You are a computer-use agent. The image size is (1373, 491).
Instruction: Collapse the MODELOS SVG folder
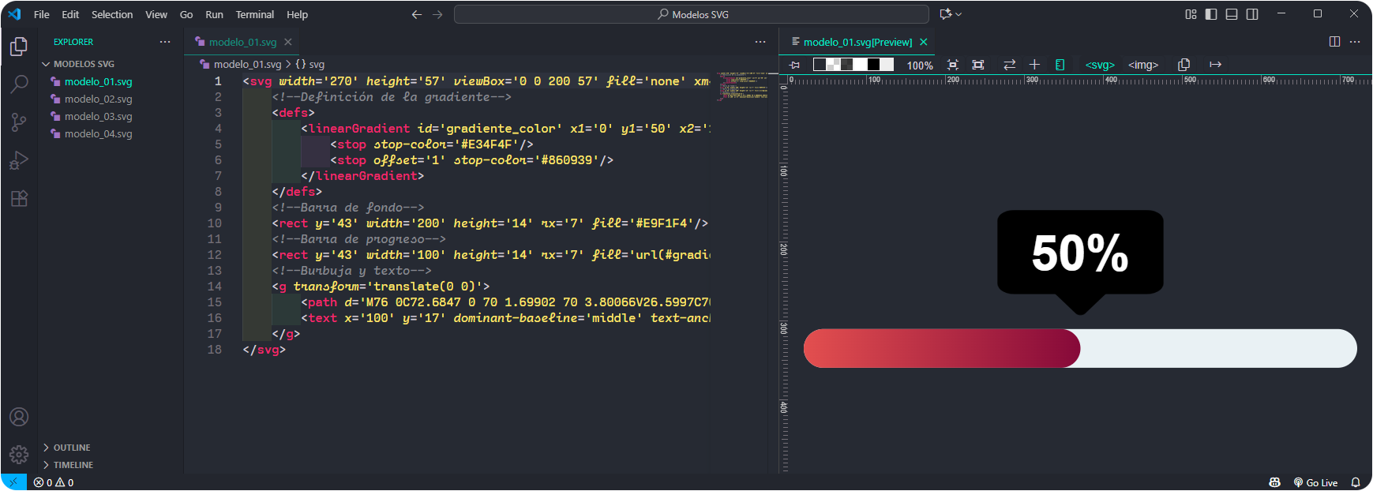point(83,64)
